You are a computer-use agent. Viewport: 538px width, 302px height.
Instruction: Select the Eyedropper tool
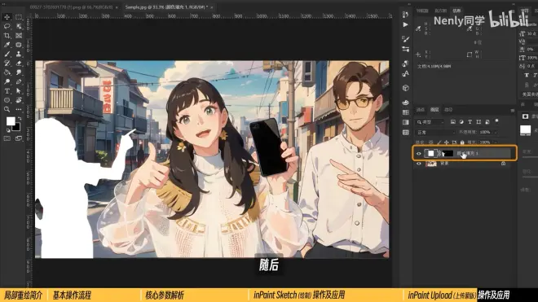tap(7, 45)
